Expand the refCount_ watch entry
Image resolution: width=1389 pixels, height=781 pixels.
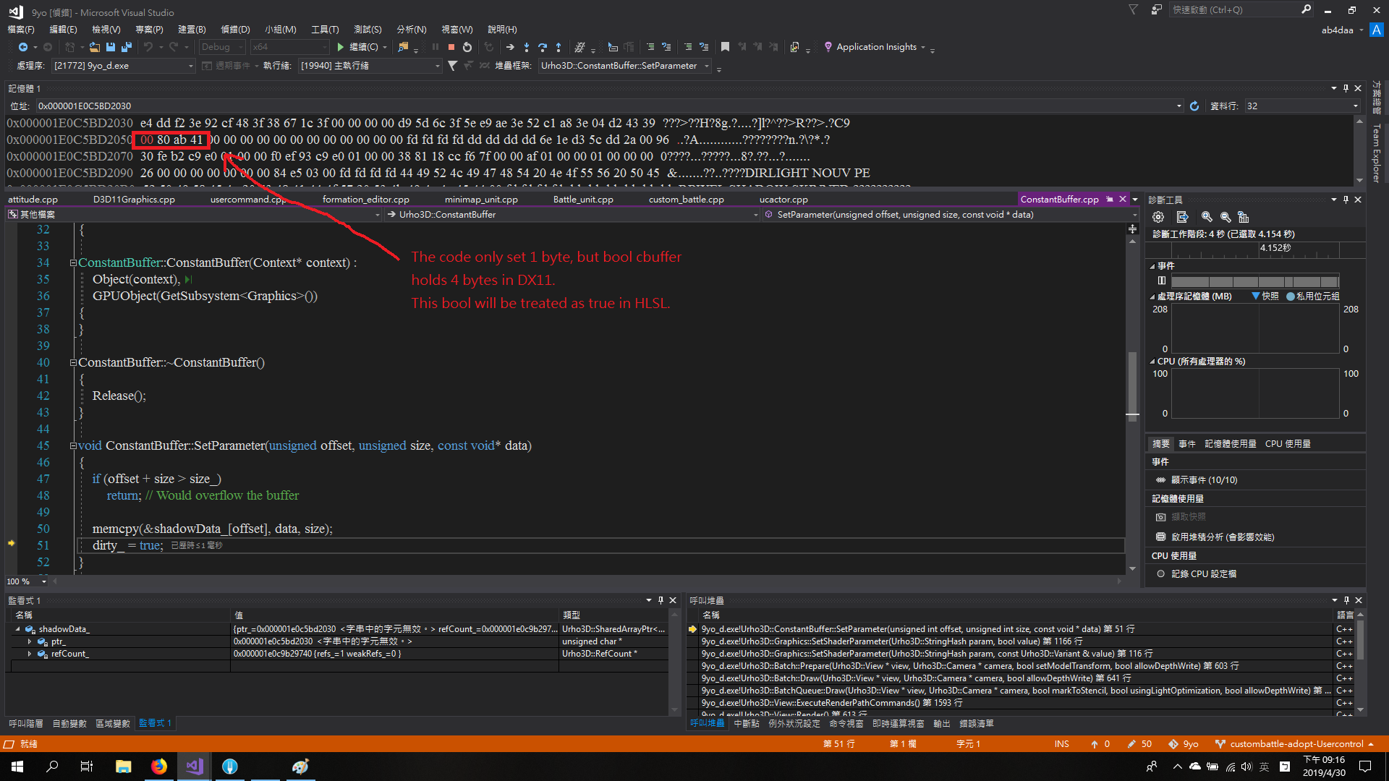pyautogui.click(x=30, y=654)
